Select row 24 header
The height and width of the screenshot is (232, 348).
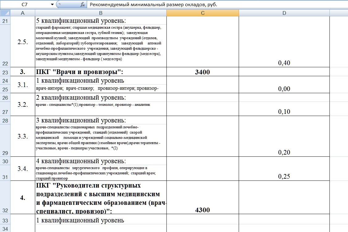pyautogui.click(x=5, y=81)
